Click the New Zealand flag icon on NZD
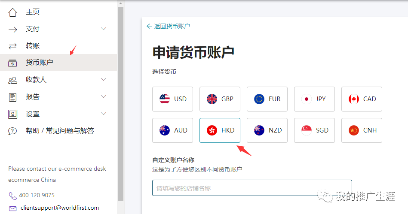This screenshot has height=214, width=408. click(259, 130)
